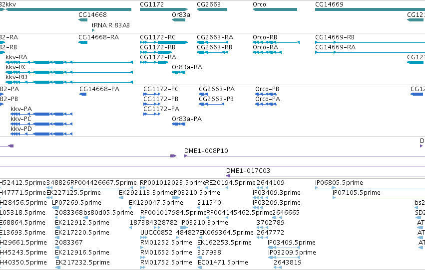Open EST IP03409.5prime
The height and width of the screenshot is (270, 425).
[x=292, y=243]
